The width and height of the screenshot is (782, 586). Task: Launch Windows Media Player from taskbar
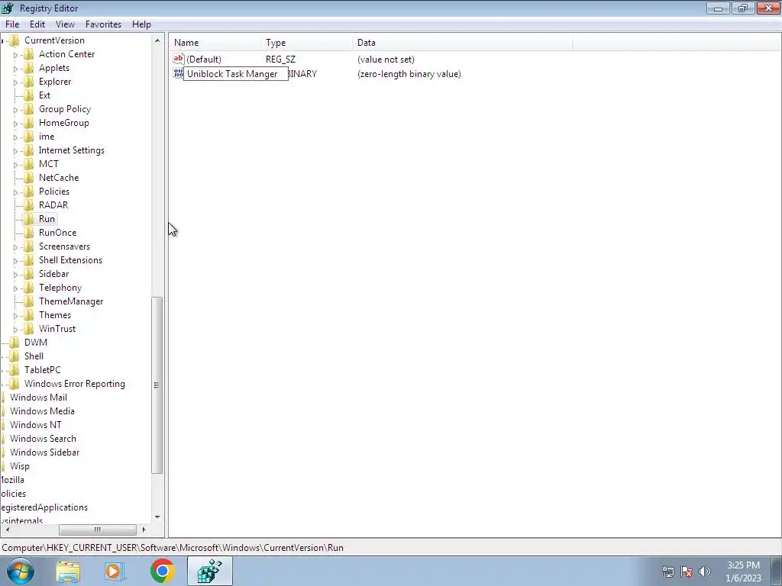coord(115,571)
